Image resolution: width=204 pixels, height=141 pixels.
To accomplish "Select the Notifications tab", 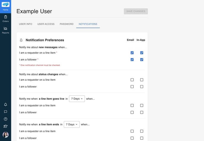I will (x=88, y=24).
